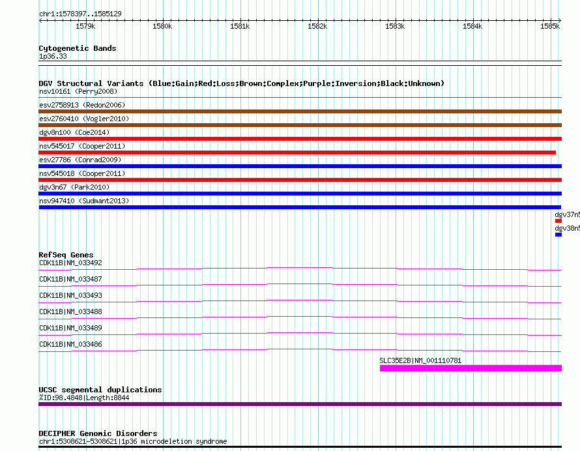Select transcript CDK11B|NM_033488
The height and width of the screenshot is (451, 580).
click(x=70, y=312)
